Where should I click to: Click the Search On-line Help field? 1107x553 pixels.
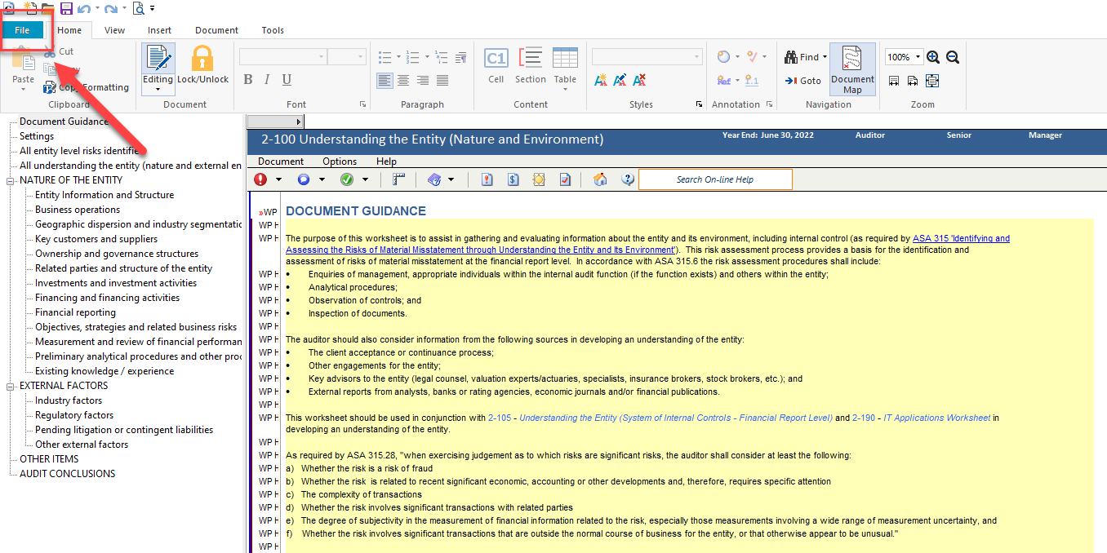click(x=715, y=179)
